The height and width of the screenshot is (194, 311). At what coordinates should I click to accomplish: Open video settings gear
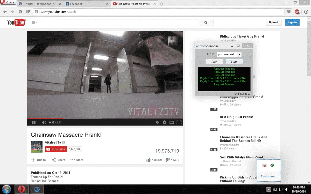tap(164, 122)
